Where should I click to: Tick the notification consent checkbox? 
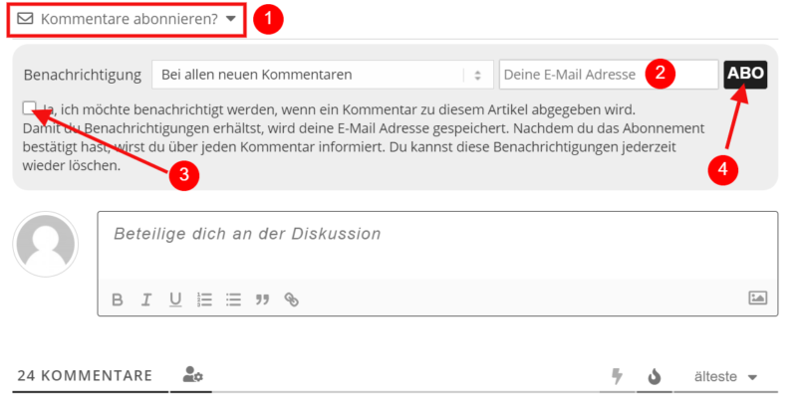pos(30,107)
